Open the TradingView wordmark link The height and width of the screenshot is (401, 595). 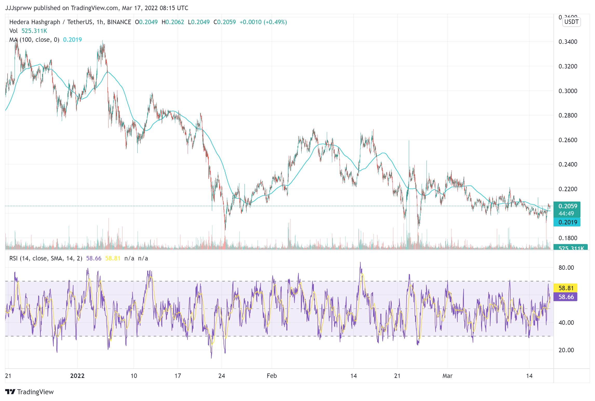coord(35,392)
